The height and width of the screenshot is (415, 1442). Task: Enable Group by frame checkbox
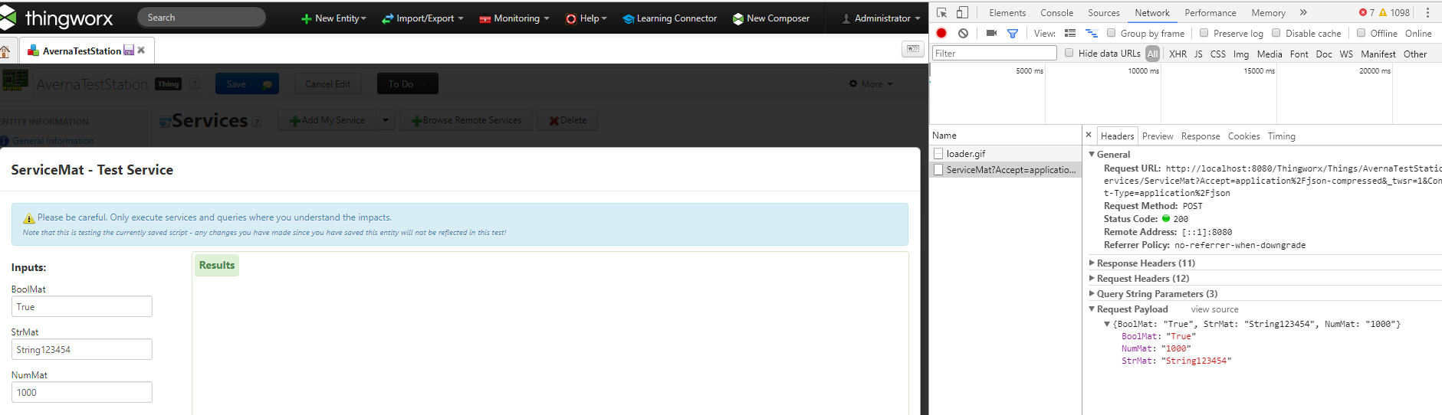pyautogui.click(x=1112, y=33)
